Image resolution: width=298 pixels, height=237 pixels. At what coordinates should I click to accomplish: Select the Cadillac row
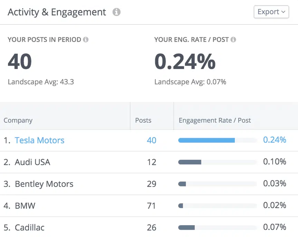(x=29, y=228)
